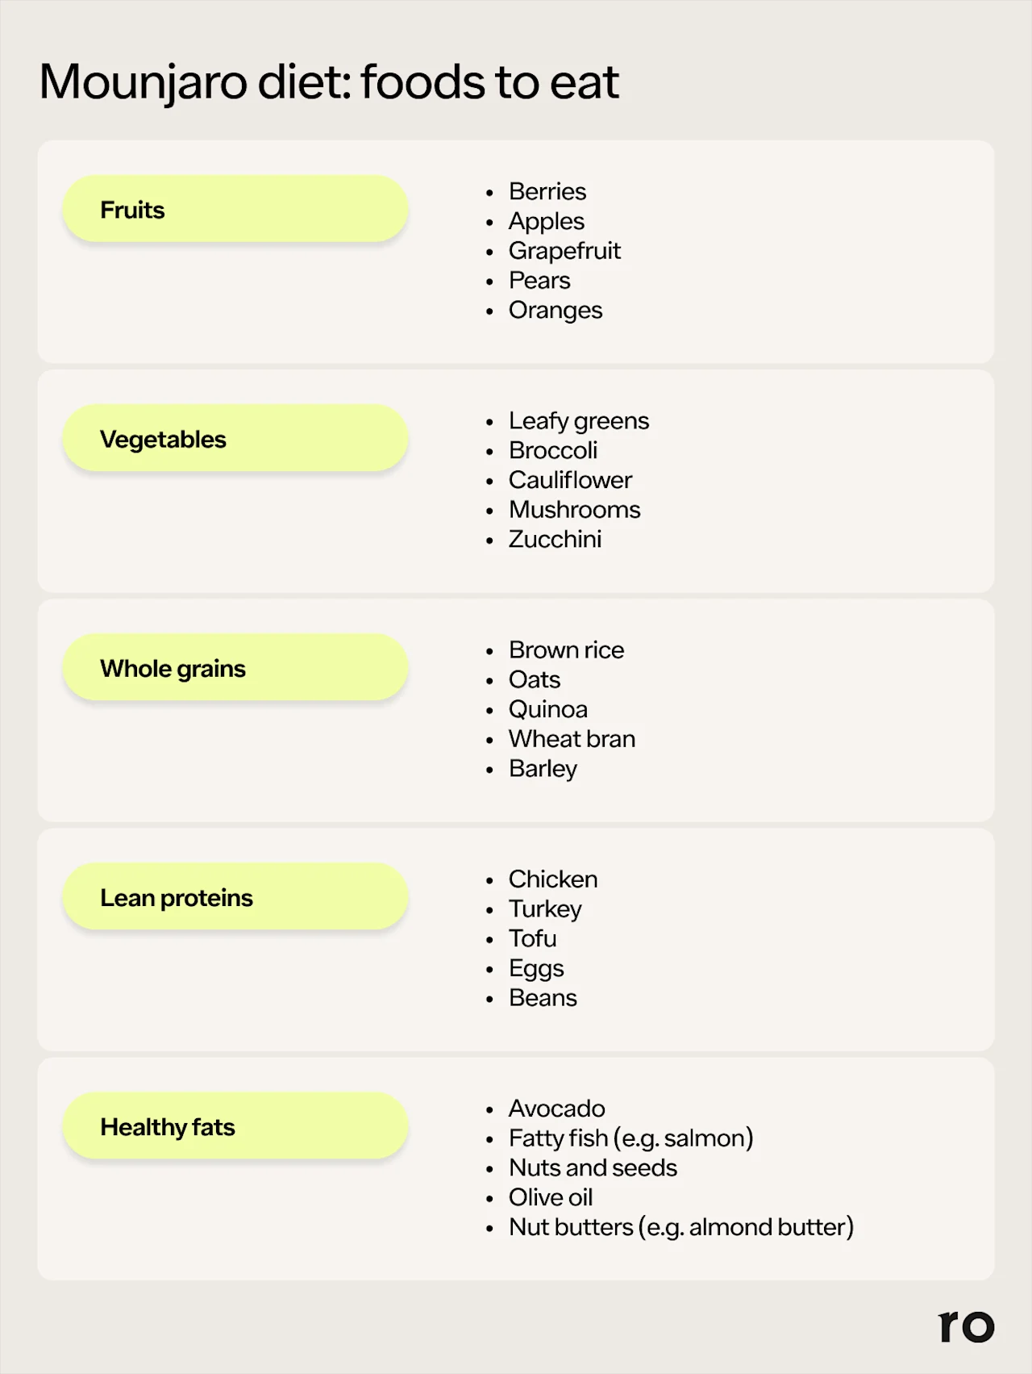Select the Tofu list item
This screenshot has width=1032, height=1374.
[532, 938]
